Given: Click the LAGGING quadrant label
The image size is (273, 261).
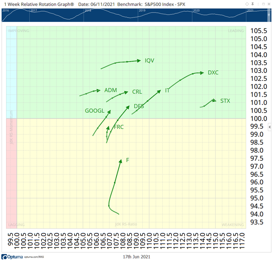Looking at the screenshot, I should (x=16, y=225).
